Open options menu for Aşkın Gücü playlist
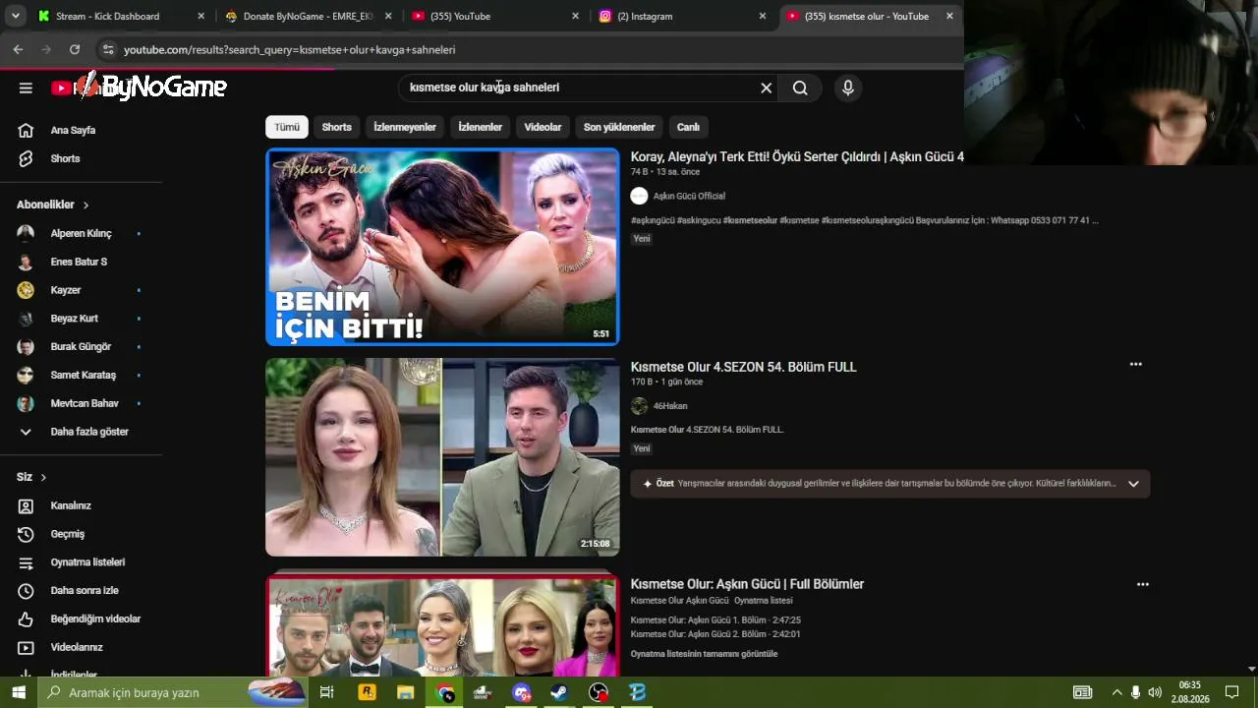The image size is (1258, 708). 1143,584
